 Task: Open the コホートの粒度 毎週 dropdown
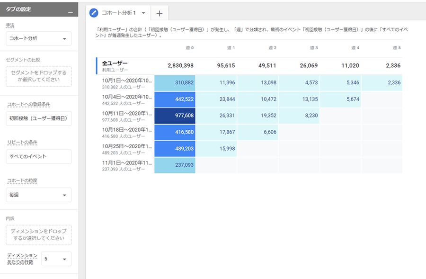coord(39,195)
